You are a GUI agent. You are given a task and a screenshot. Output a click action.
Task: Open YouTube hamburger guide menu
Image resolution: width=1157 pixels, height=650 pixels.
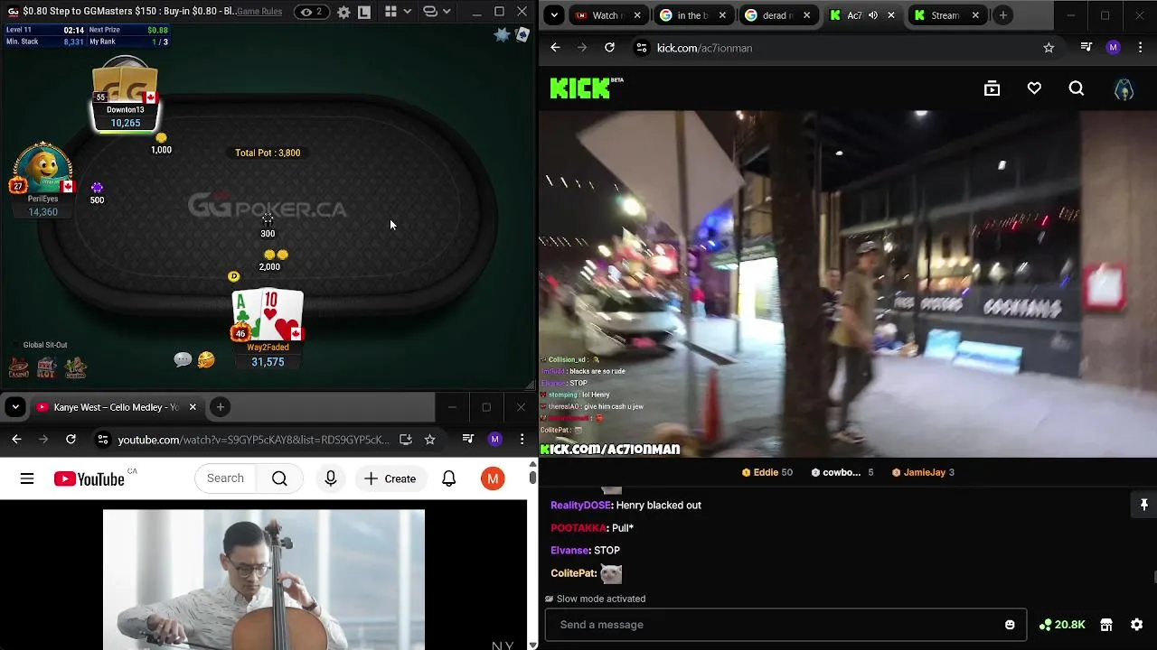point(27,478)
